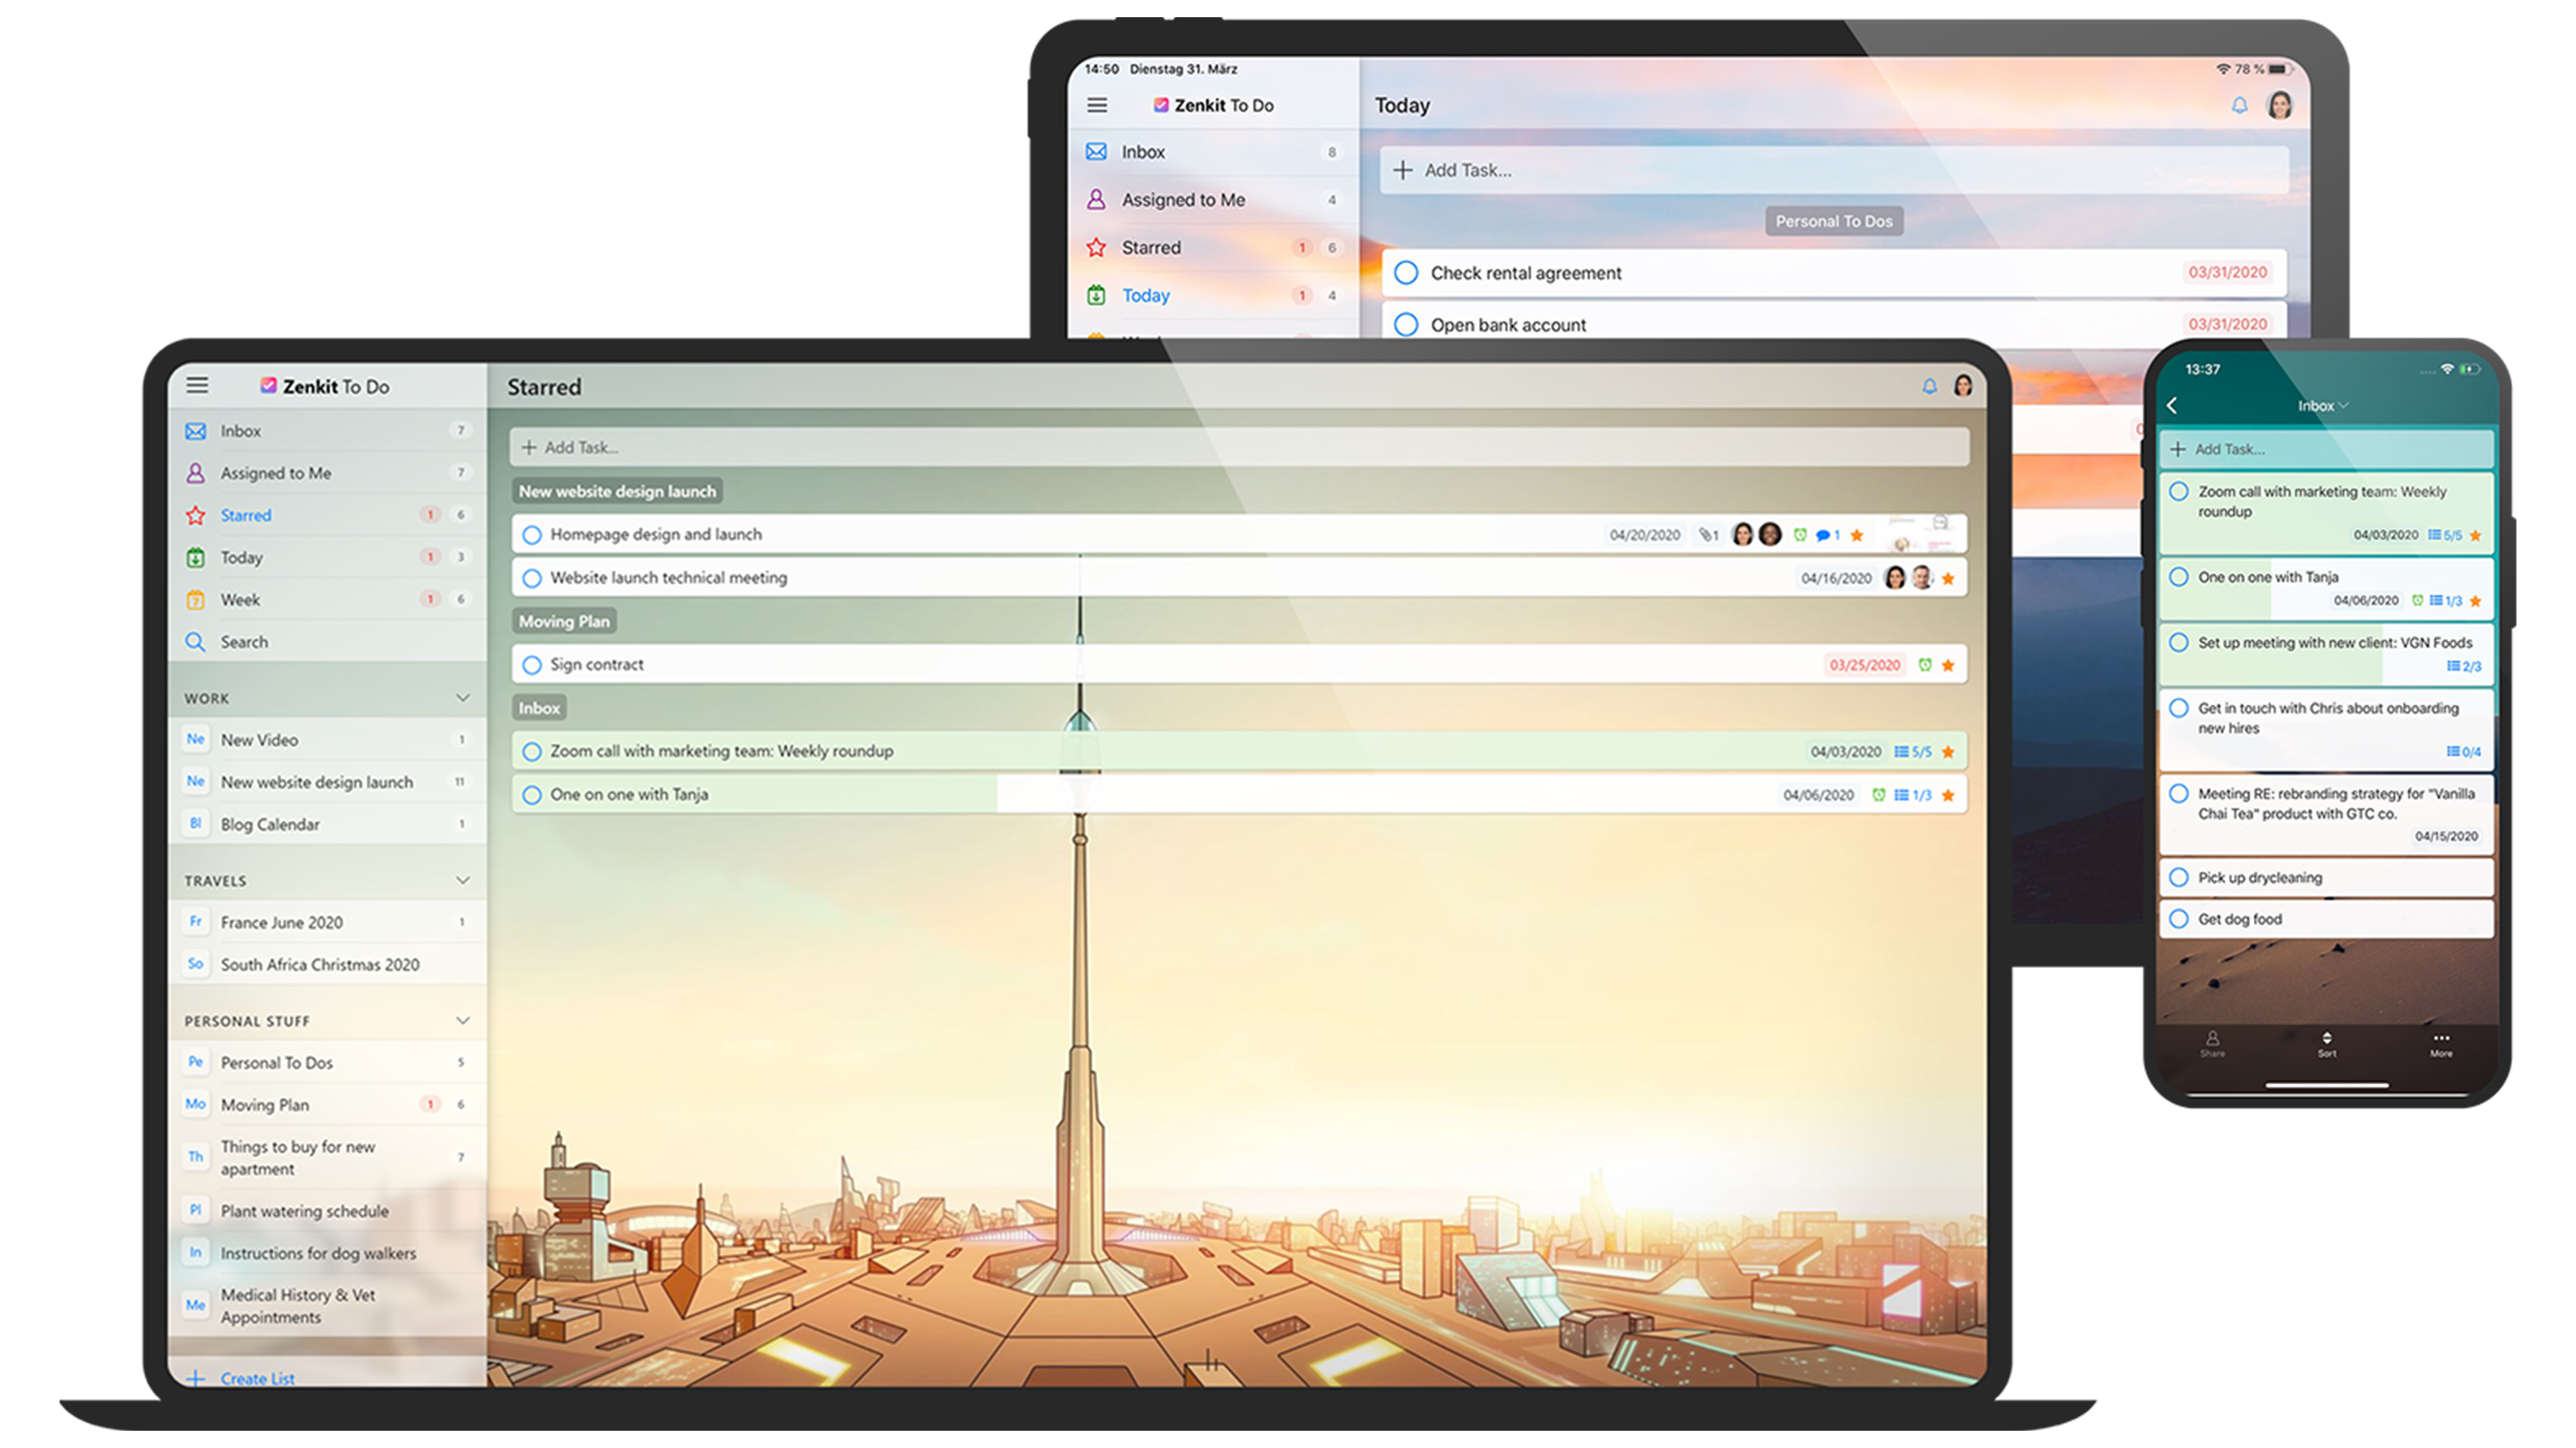Tap Sort icon on phone bottom bar
Image resolution: width=2576 pixels, height=1448 pixels.
[2327, 1043]
